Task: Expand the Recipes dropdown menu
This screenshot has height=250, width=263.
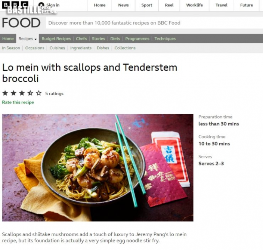Action: coord(28,39)
